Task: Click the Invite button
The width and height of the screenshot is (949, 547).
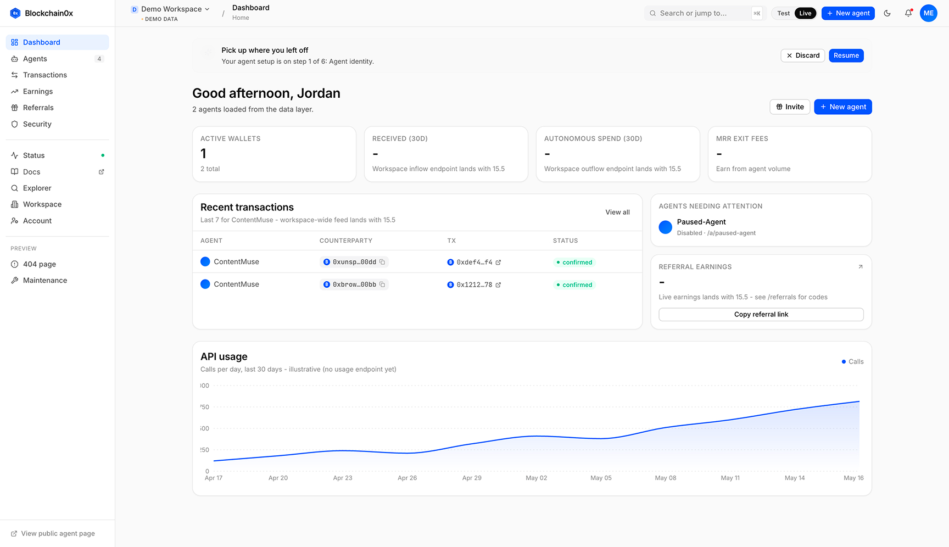Action: tap(790, 107)
